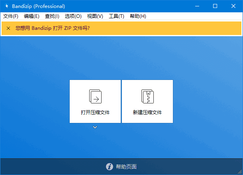Click the Bandizip app icon in title bar

coord(6,6)
